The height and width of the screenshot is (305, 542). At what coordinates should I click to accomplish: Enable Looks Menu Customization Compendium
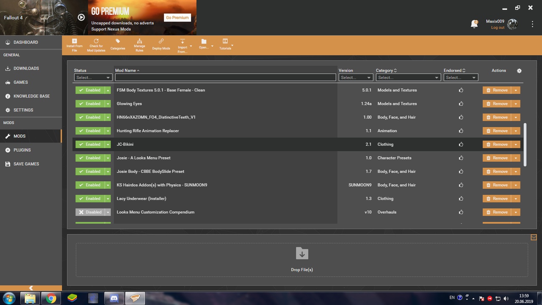pyautogui.click(x=90, y=212)
